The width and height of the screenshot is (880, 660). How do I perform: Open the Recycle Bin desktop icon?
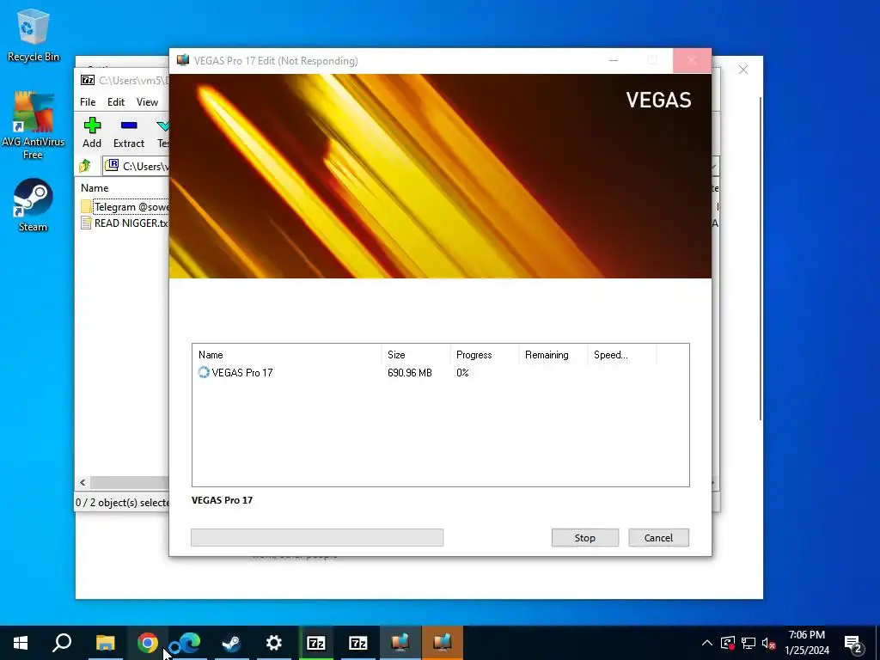point(34,34)
